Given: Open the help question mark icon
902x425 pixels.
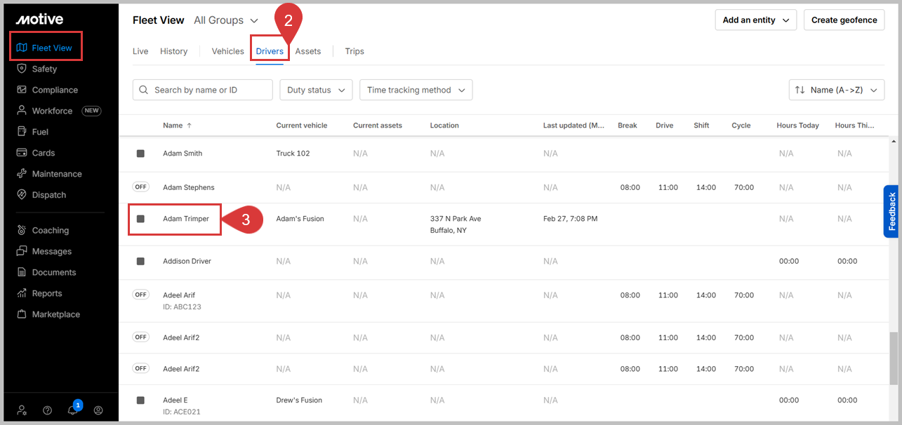Looking at the screenshot, I should coord(48,410).
